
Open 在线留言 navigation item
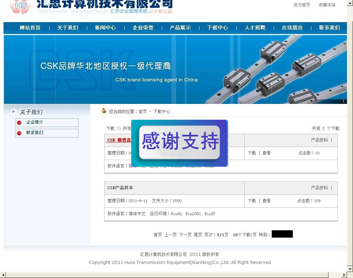(292, 28)
